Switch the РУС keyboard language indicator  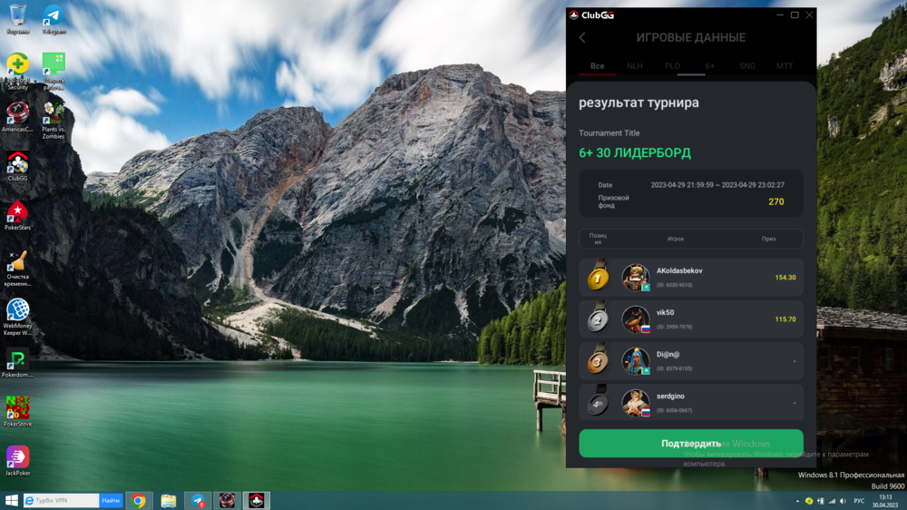(x=859, y=500)
